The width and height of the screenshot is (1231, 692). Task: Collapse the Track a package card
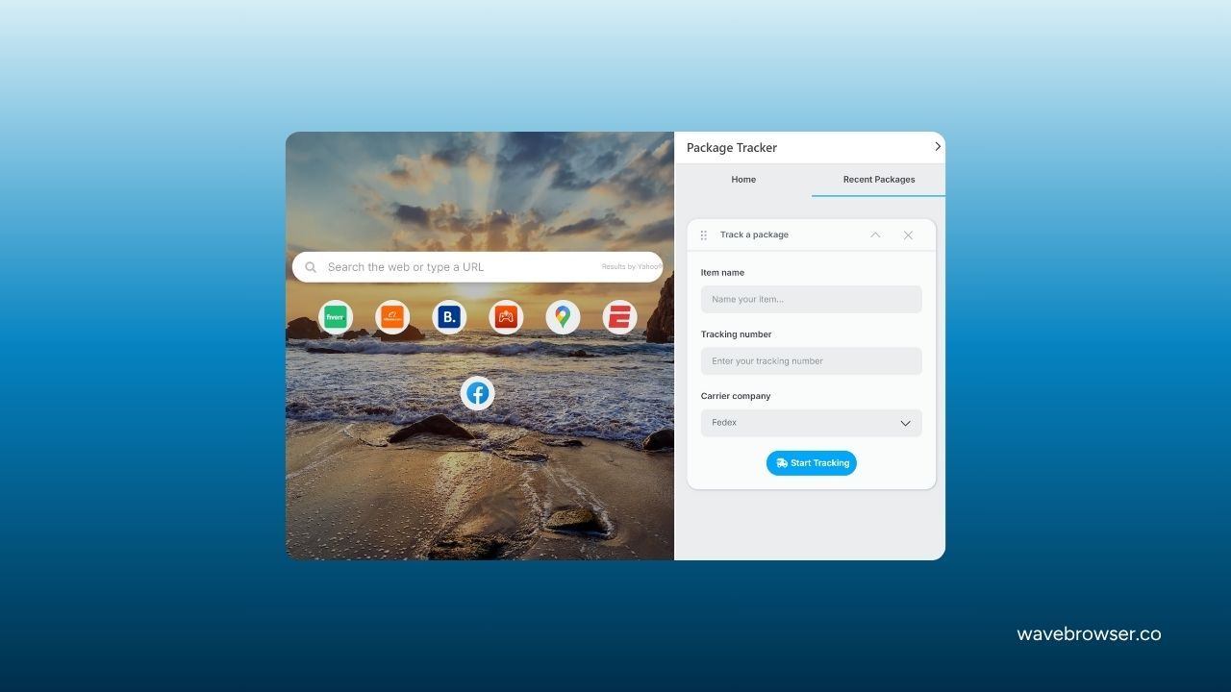point(875,235)
